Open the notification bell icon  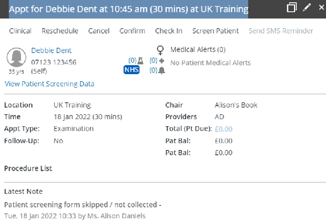point(161,70)
